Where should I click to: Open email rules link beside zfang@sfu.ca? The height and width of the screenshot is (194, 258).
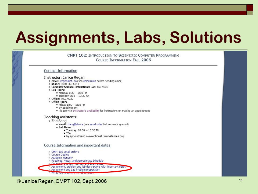point(96,124)
